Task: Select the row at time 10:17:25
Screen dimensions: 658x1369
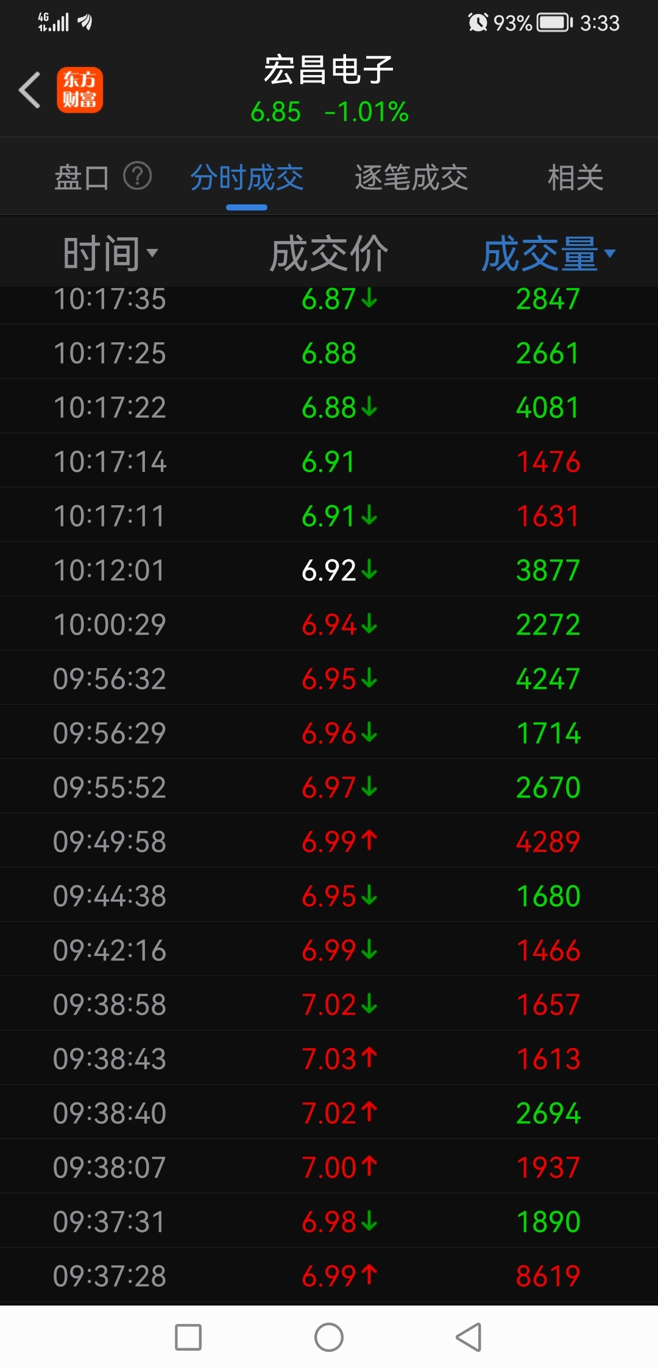Action: [329, 353]
